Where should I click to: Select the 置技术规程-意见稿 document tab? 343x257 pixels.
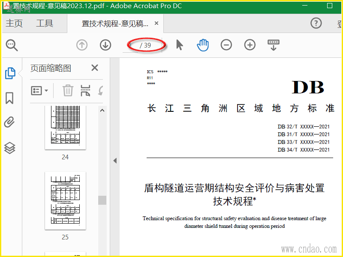click(115, 24)
